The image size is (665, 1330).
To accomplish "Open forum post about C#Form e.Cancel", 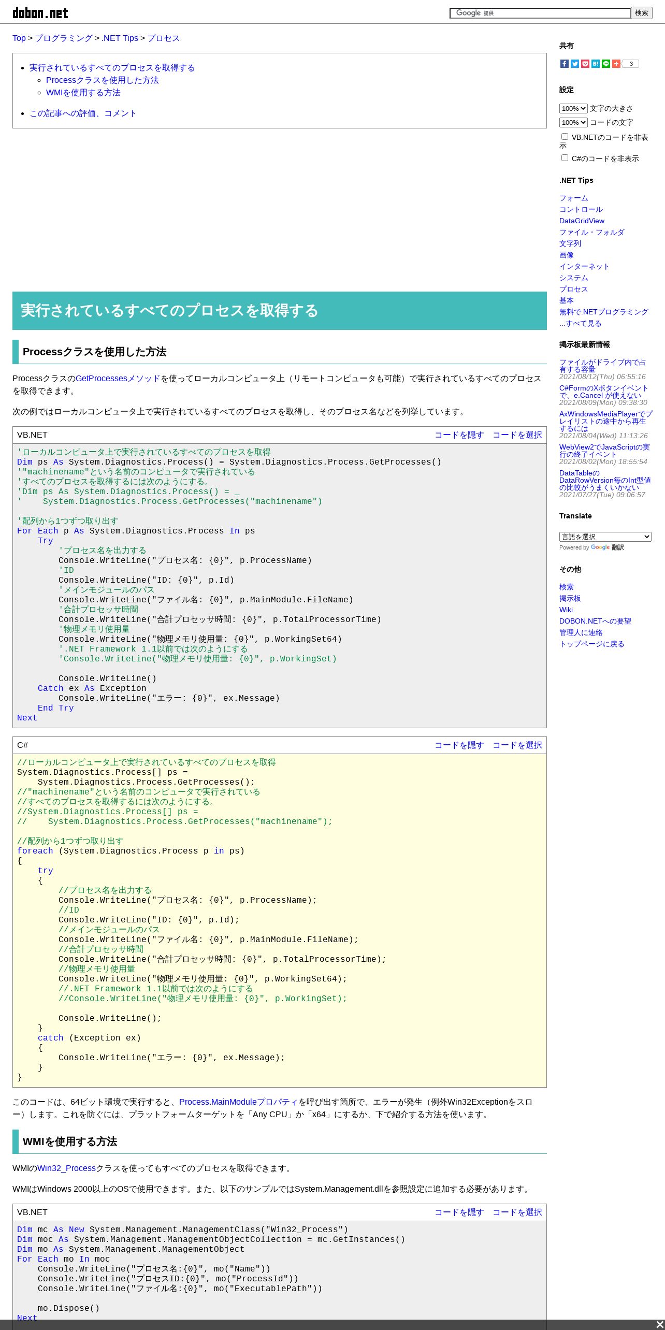I will (x=603, y=392).
